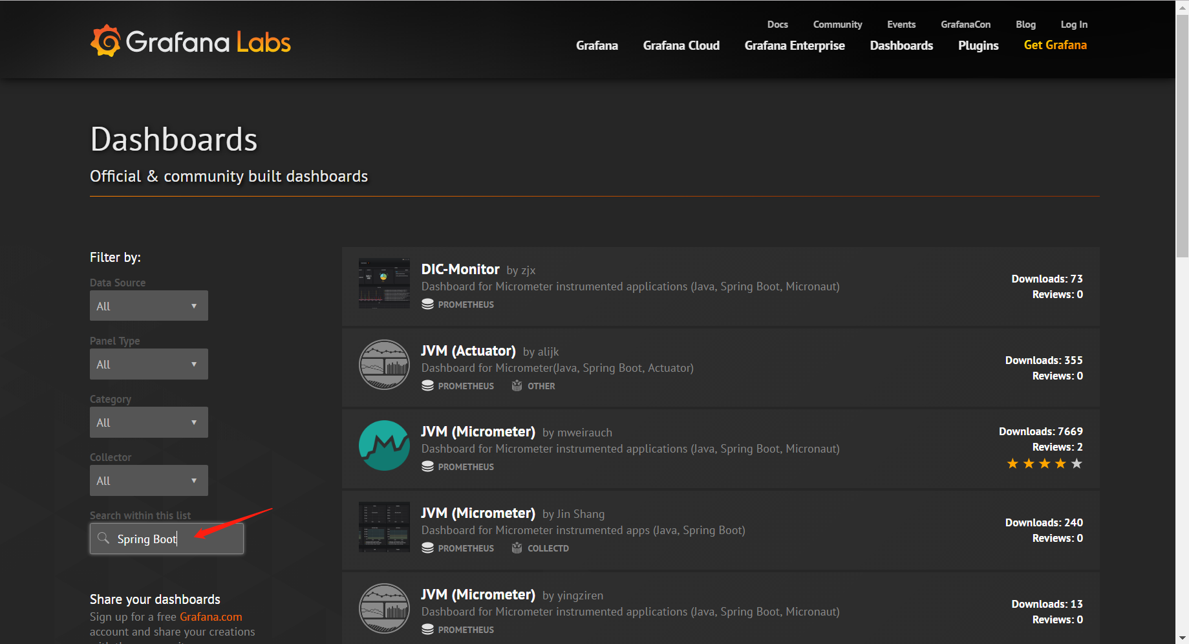Click the 'by zjx' author text
Screen dimensions: 1189x644
(x=520, y=270)
